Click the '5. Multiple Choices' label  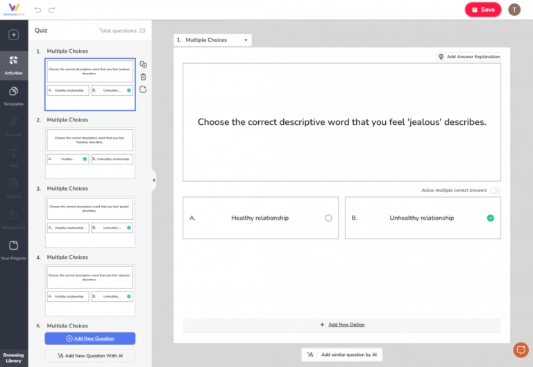62,325
